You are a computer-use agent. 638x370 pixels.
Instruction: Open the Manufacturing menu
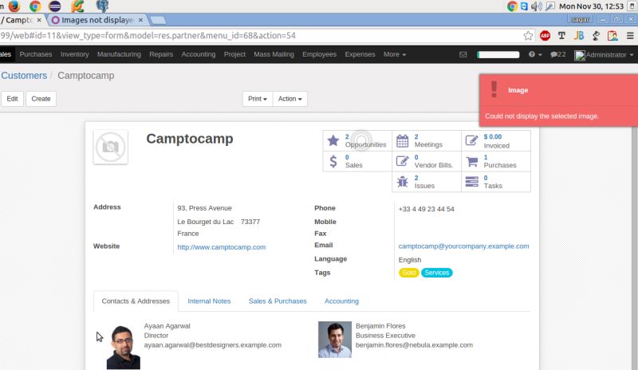(119, 54)
